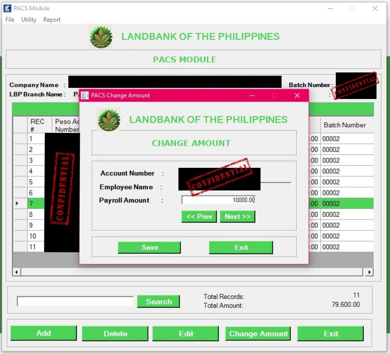The height and width of the screenshot is (354, 390).
Task: Open the Utility menu
Action: tap(29, 20)
